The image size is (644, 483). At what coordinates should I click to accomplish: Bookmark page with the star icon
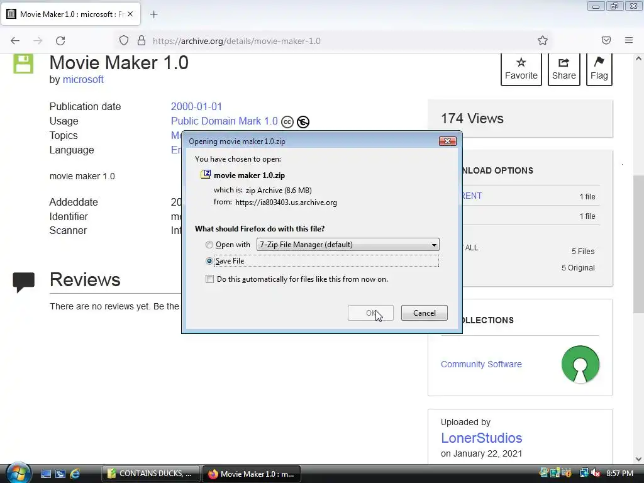coord(543,40)
